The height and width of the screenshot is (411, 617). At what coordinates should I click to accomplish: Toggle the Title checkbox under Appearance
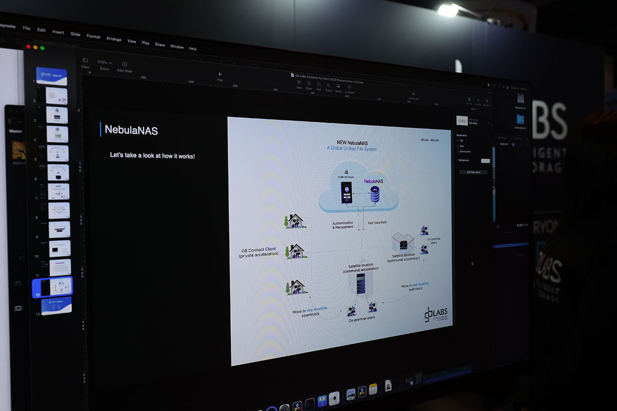458,140
